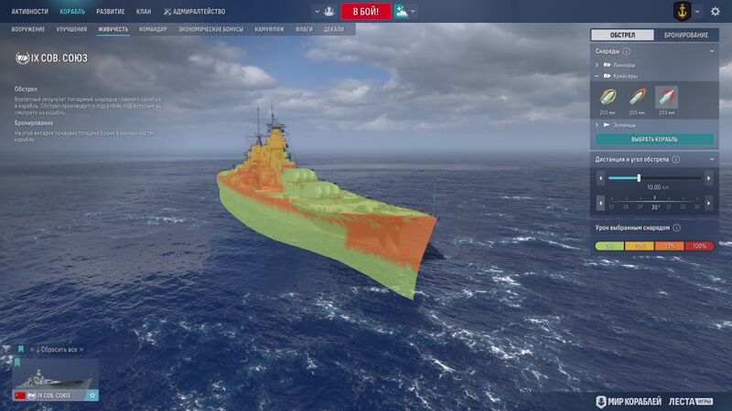732x411 pixels.
Task: Click the info icon by Урон выбранным снарядом
Action: 676,227
